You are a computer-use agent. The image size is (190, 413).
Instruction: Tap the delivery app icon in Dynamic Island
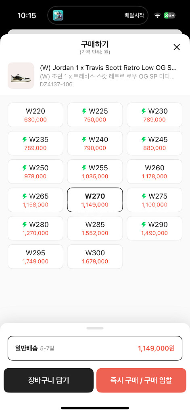[58, 15]
